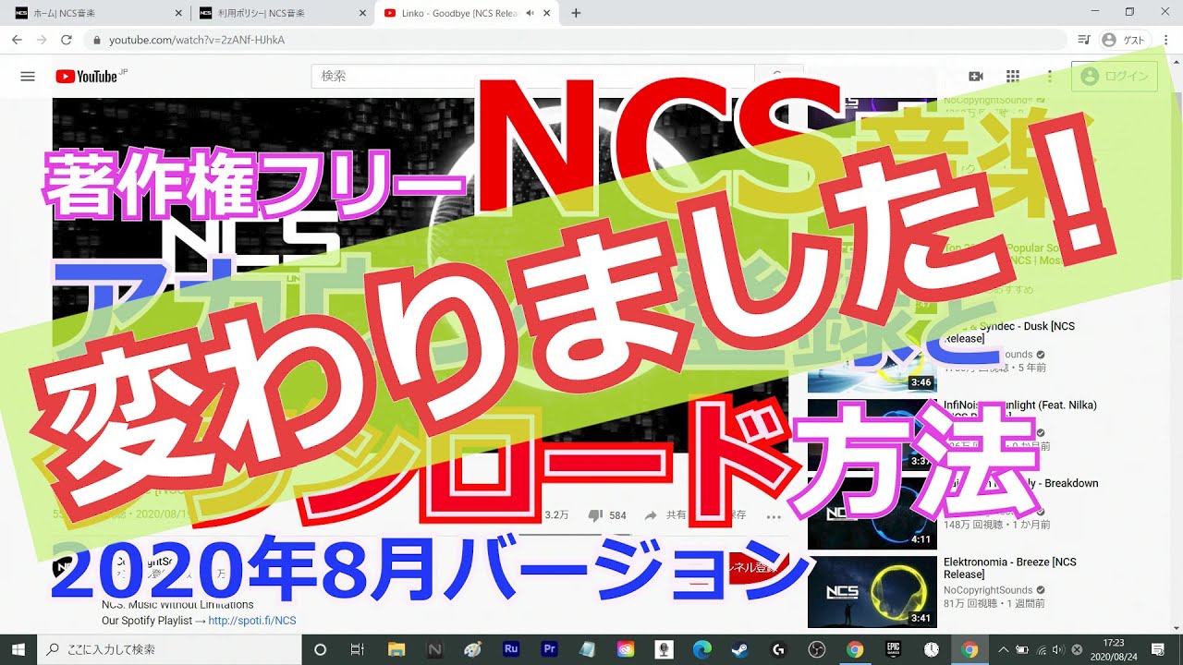Open the Chrome three-dot menu
This screenshot has height=665, width=1183.
coord(1166,40)
